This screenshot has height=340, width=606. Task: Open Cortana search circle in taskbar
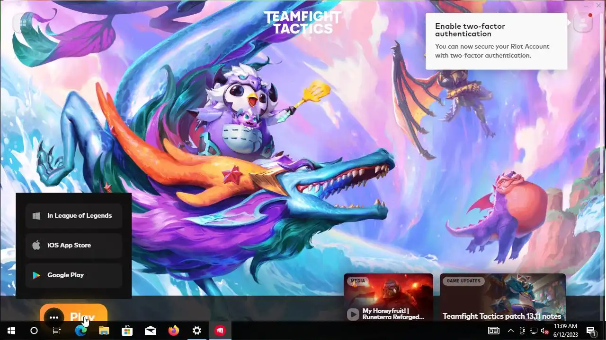click(34, 331)
